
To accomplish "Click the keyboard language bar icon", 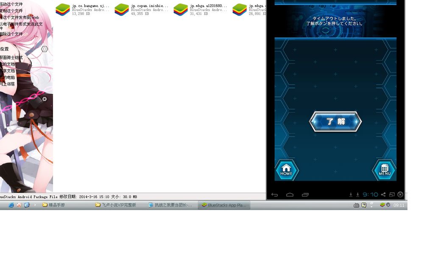I will click(357, 205).
